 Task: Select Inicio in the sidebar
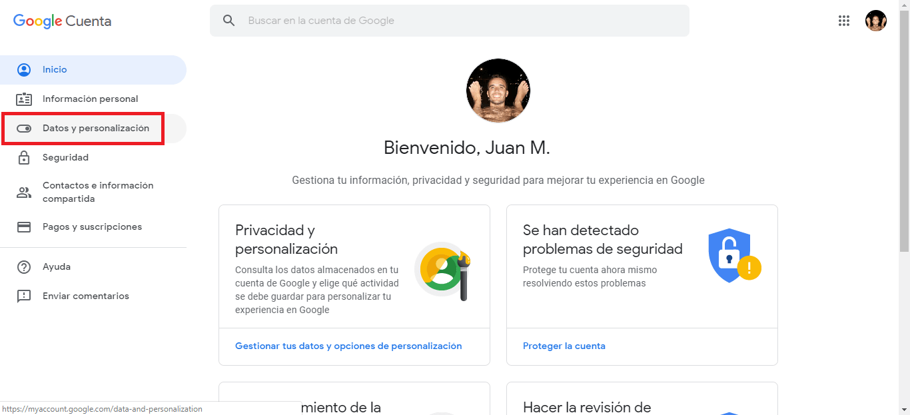(x=93, y=70)
